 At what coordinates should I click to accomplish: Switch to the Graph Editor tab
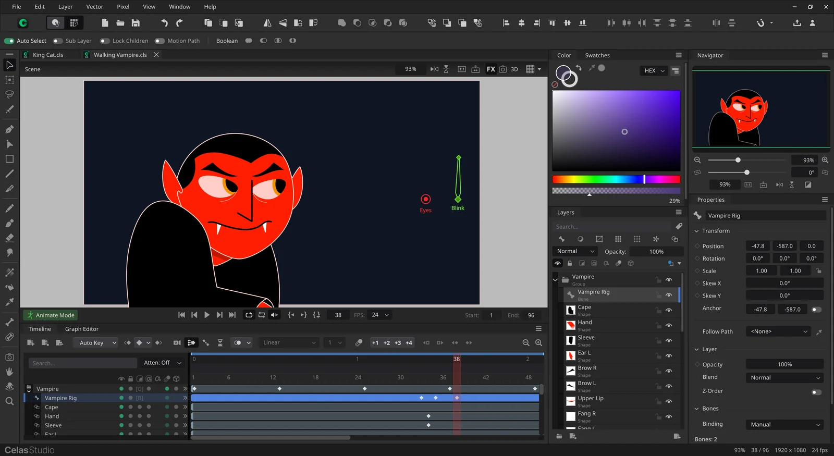point(82,329)
